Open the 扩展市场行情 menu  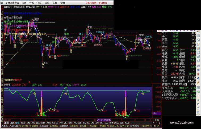pyautogui.click(x=12, y=3)
